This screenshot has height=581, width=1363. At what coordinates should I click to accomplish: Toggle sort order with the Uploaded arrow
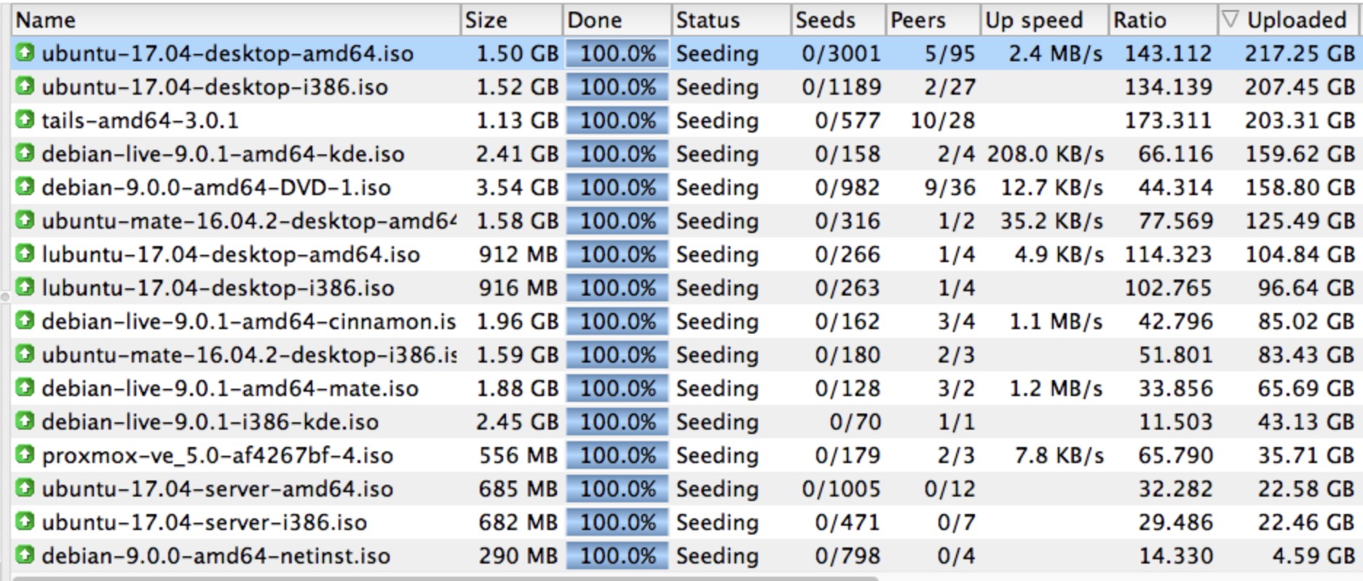tap(1230, 20)
